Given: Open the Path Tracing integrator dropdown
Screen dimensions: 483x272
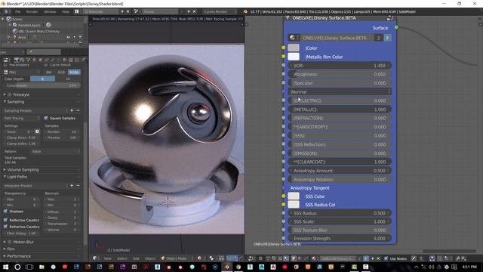Looking at the screenshot, I should click(x=22, y=118).
